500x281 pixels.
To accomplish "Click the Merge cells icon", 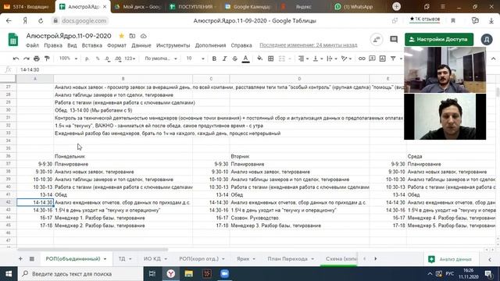I will (x=282, y=59).
